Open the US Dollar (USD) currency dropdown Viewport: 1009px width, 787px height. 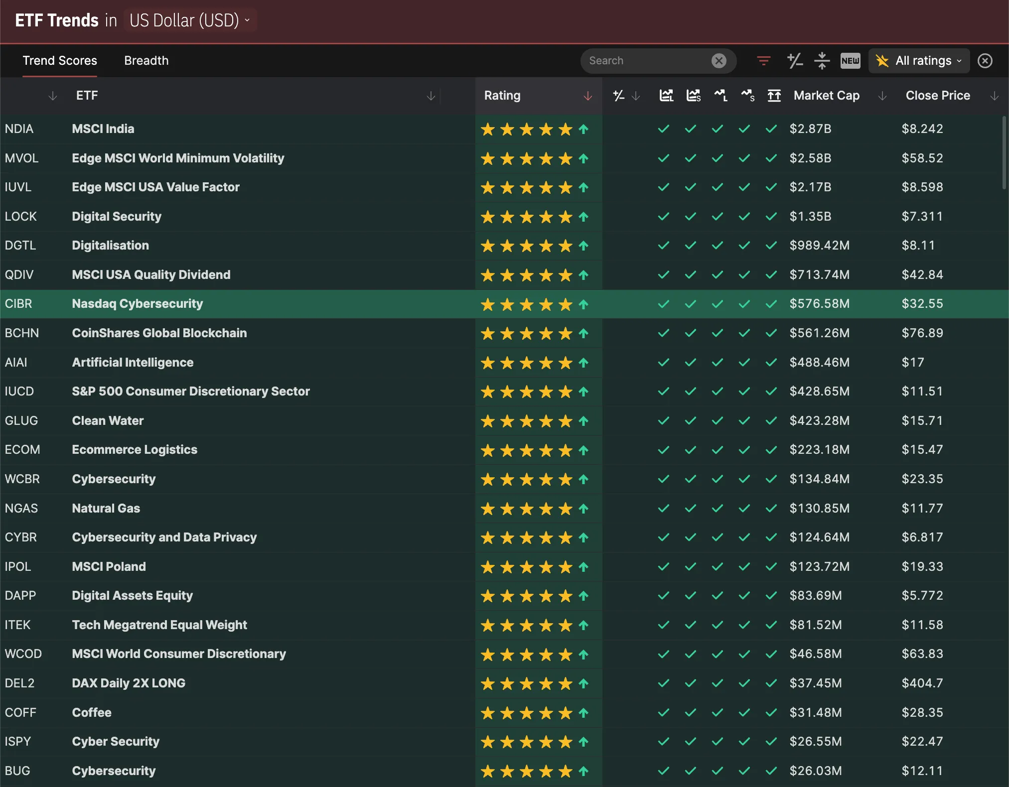(x=190, y=20)
